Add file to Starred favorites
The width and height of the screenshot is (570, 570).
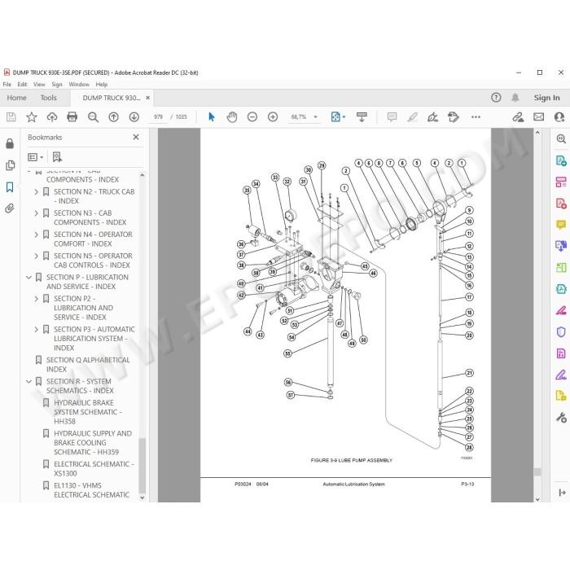(32, 116)
